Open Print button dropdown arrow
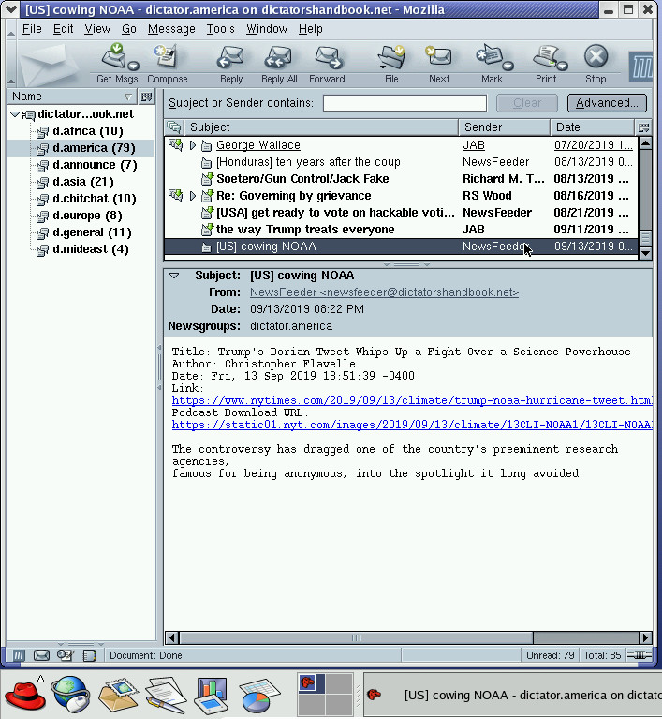The height and width of the screenshot is (719, 662). tap(563, 66)
